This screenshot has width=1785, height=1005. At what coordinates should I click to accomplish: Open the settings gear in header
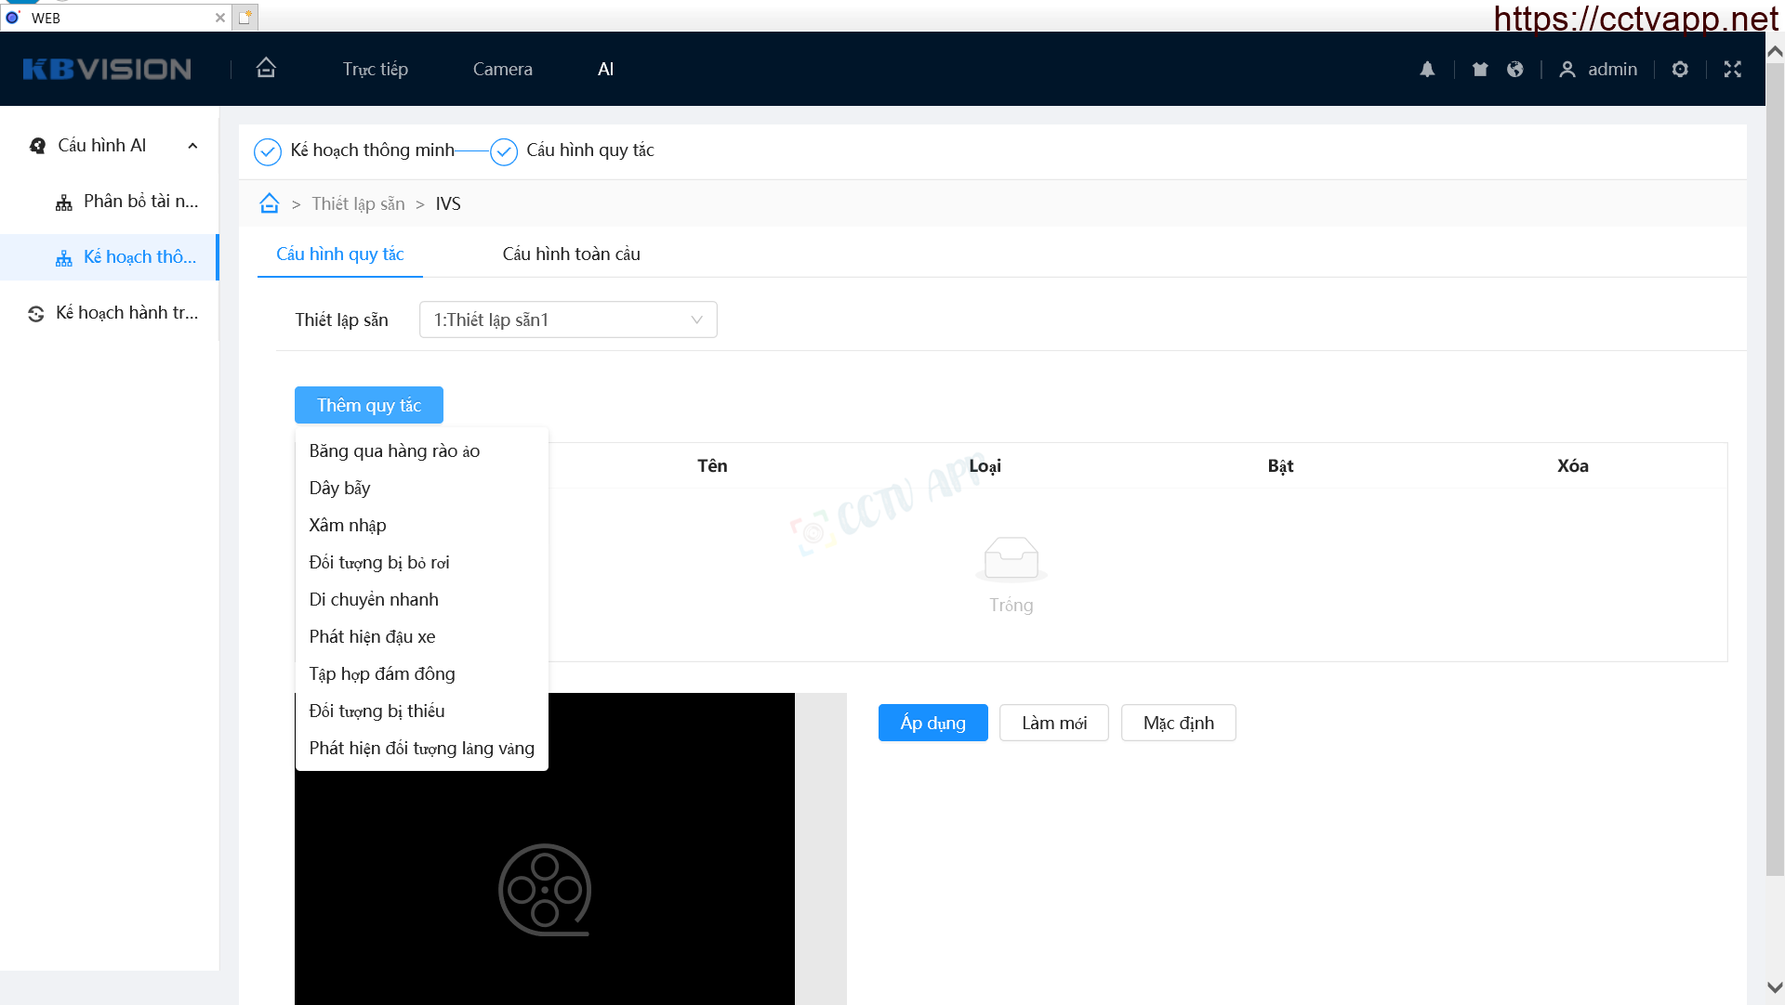(1680, 69)
